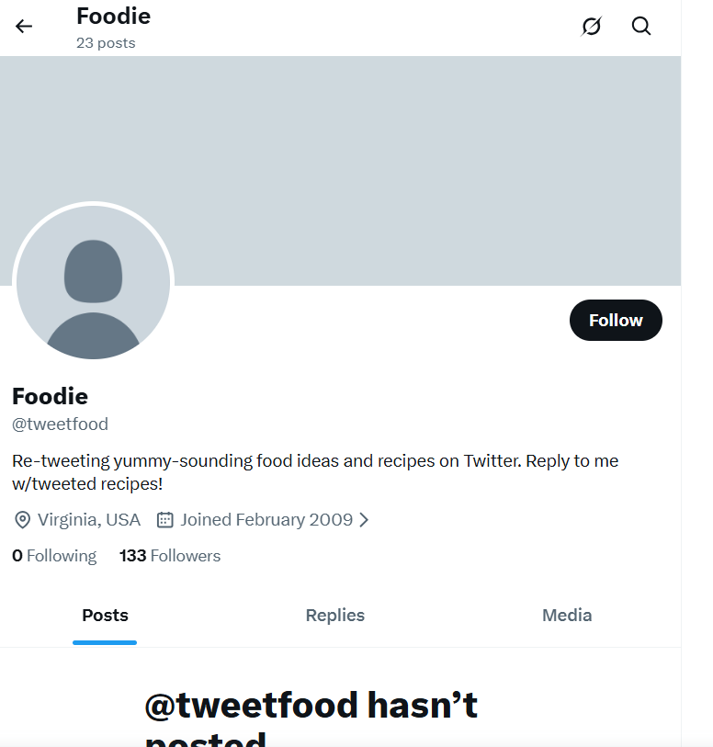Switch to the Replies tab
This screenshot has width=713, height=747.
(335, 616)
